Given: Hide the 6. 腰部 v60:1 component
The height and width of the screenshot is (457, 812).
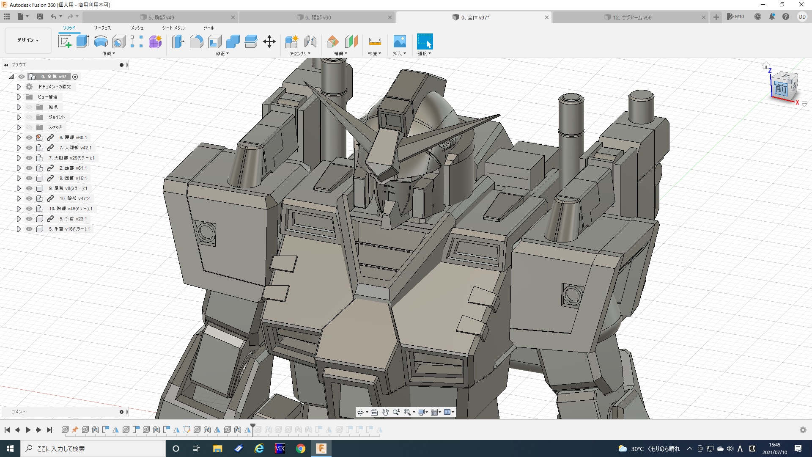Looking at the screenshot, I should point(29,138).
